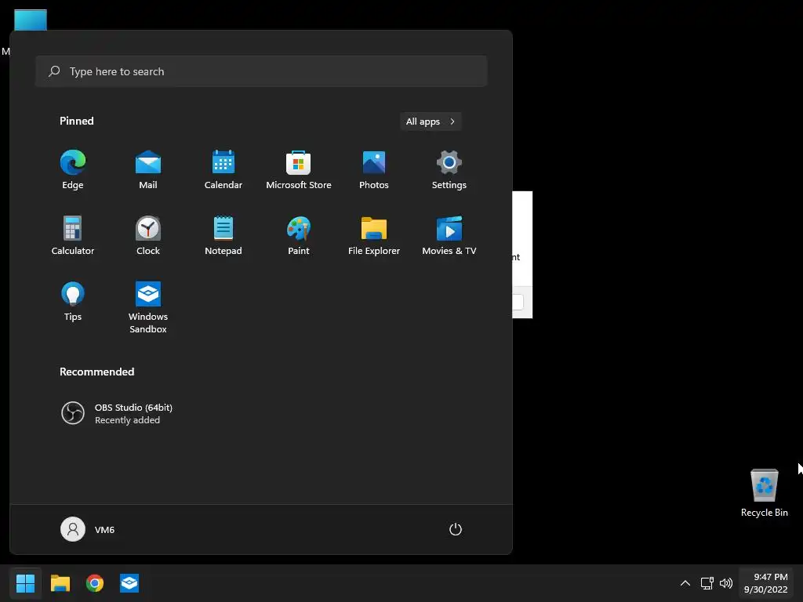Screen dimensions: 803x602
Task: Launch Windows Sandbox from pinned apps
Action: pos(148,307)
